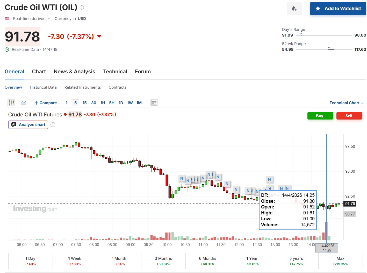Open the Forum tab
This screenshot has width=367, height=273.
pyautogui.click(x=143, y=72)
